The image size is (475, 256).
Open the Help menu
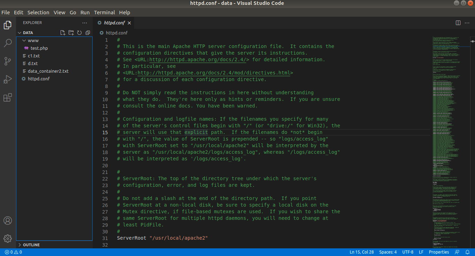tap(124, 12)
